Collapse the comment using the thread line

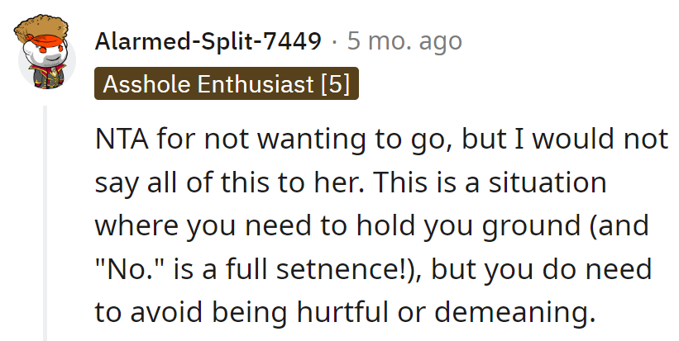click(45, 223)
